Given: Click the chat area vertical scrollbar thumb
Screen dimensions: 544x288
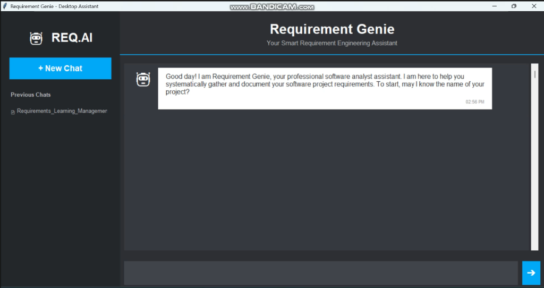Looking at the screenshot, I should point(534,74).
